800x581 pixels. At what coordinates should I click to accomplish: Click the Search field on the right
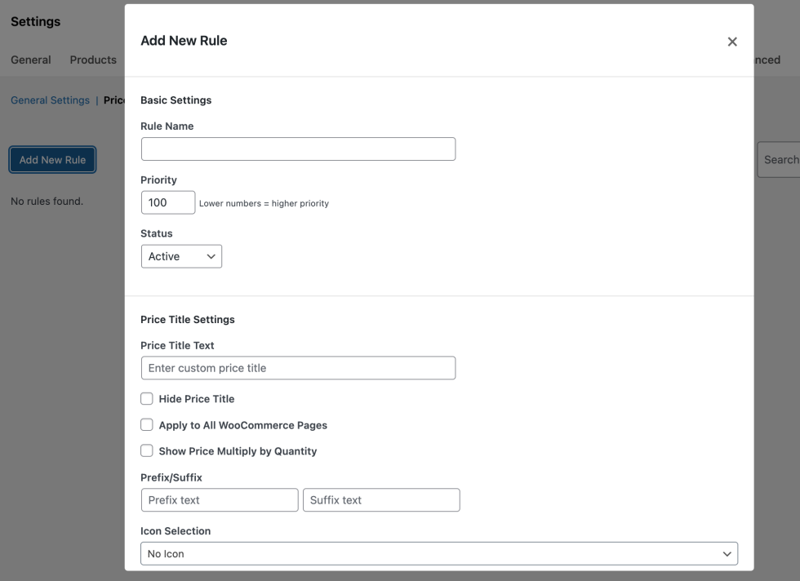pyautogui.click(x=779, y=160)
